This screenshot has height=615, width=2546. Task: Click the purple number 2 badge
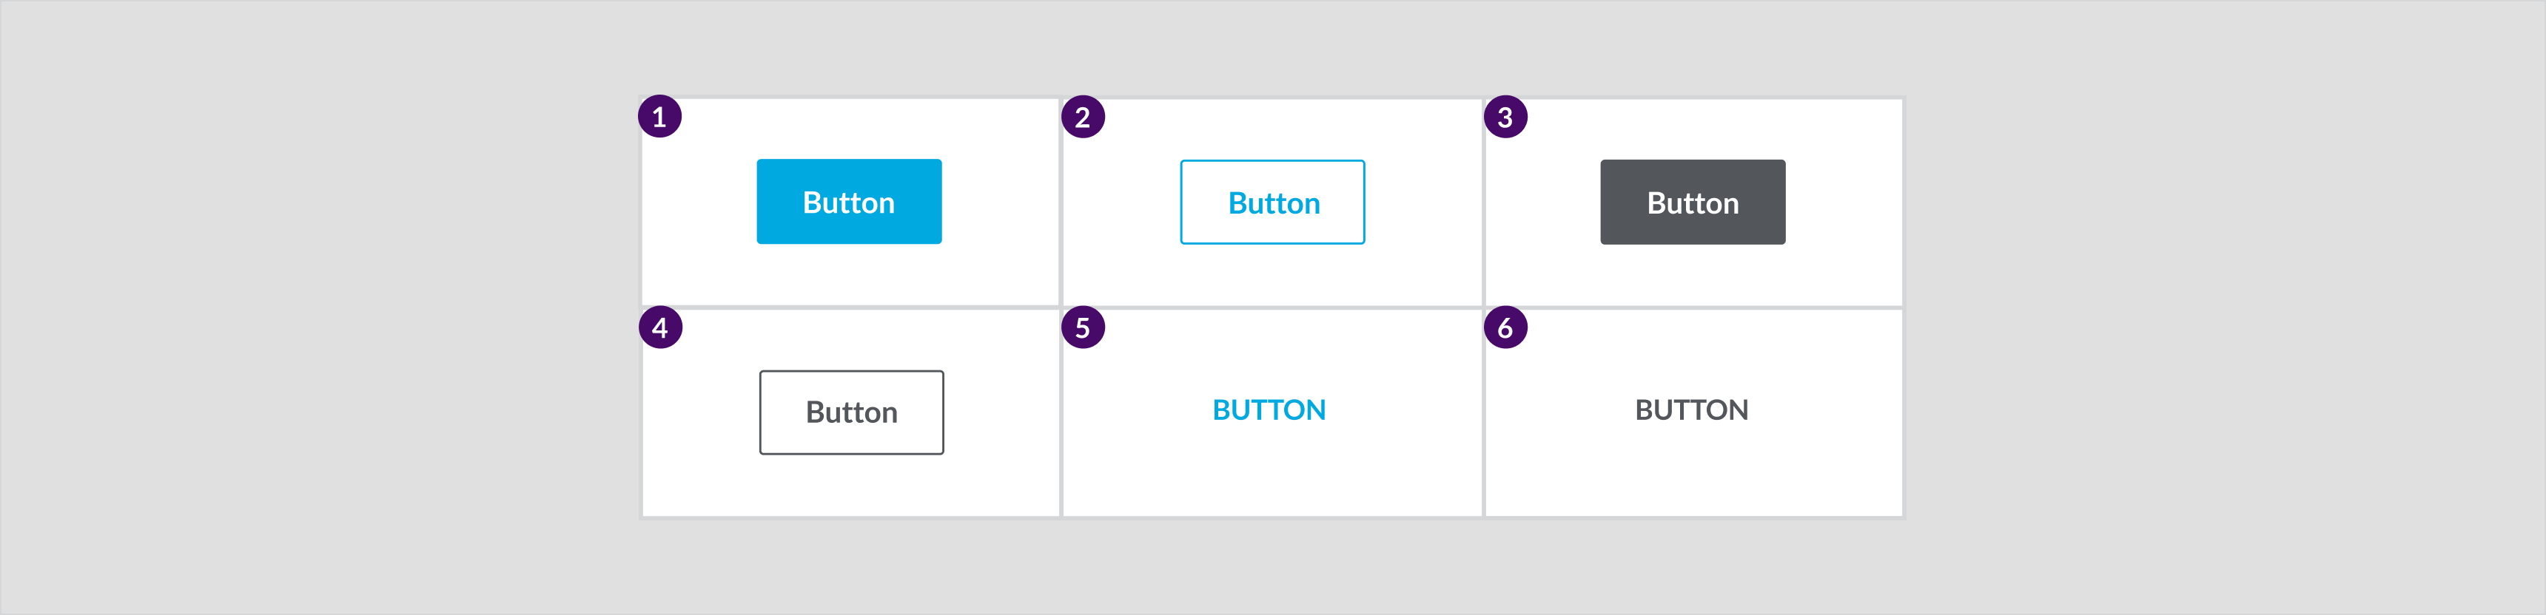1082,118
